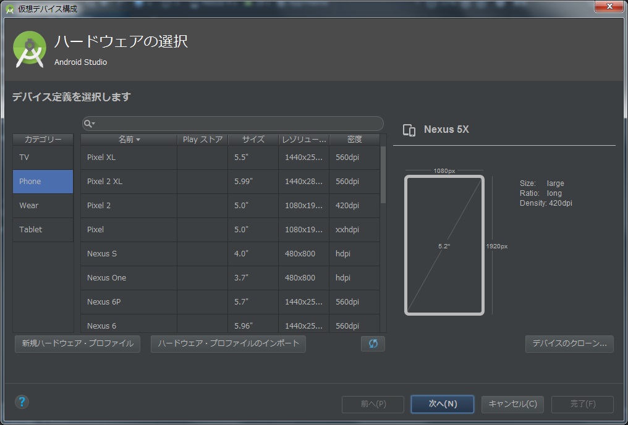This screenshot has width=628, height=425.
Task: Open the help question mark icon
Action: (x=22, y=402)
